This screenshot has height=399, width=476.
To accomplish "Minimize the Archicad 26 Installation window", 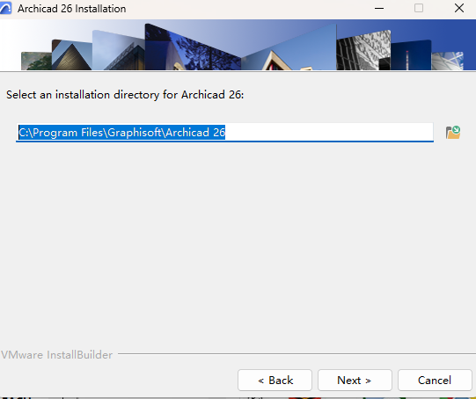I will tap(379, 8).
